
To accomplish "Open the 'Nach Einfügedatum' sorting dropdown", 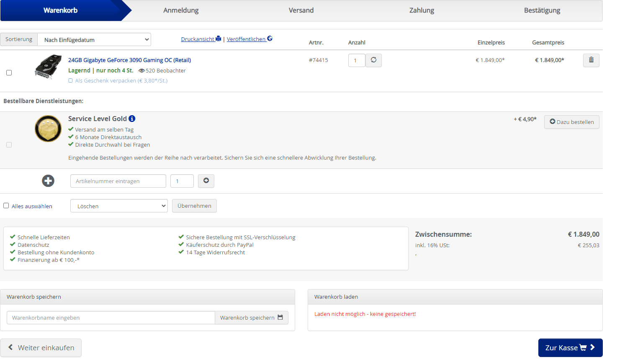I will pos(94,40).
